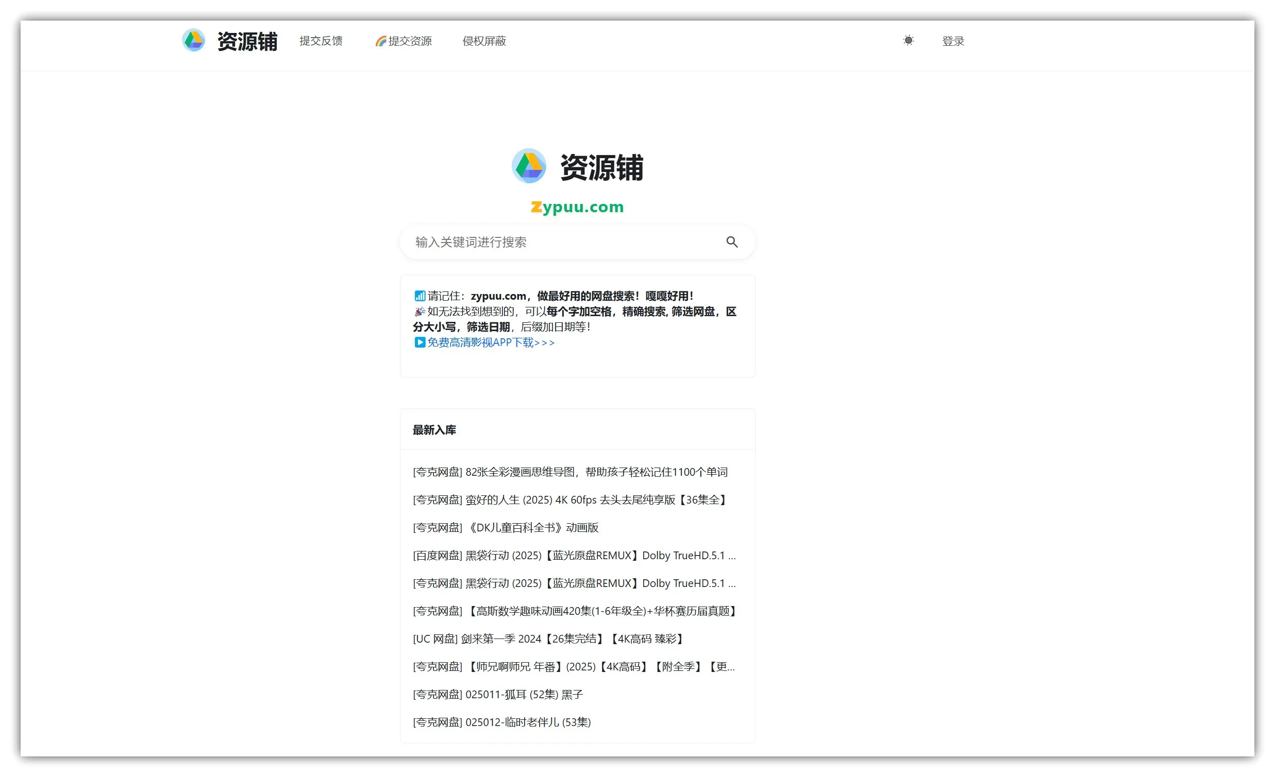Click the magnifier search icon
The width and height of the screenshot is (1275, 777).
click(x=732, y=242)
